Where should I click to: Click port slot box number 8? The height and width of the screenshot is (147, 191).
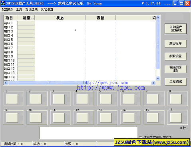coord(176,99)
